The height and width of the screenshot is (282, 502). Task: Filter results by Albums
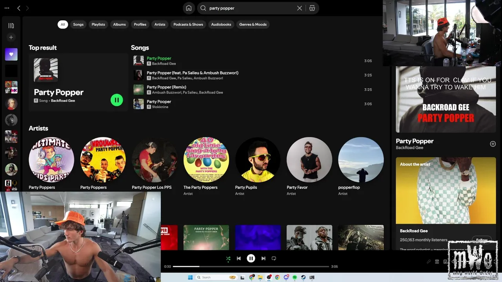tap(120, 24)
